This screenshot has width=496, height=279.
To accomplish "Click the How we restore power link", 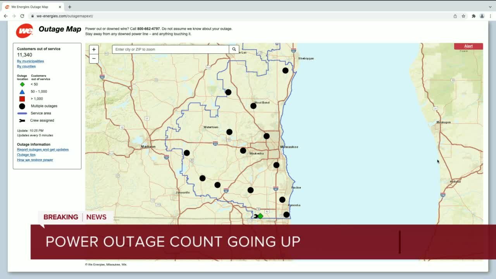I will click(x=35, y=160).
